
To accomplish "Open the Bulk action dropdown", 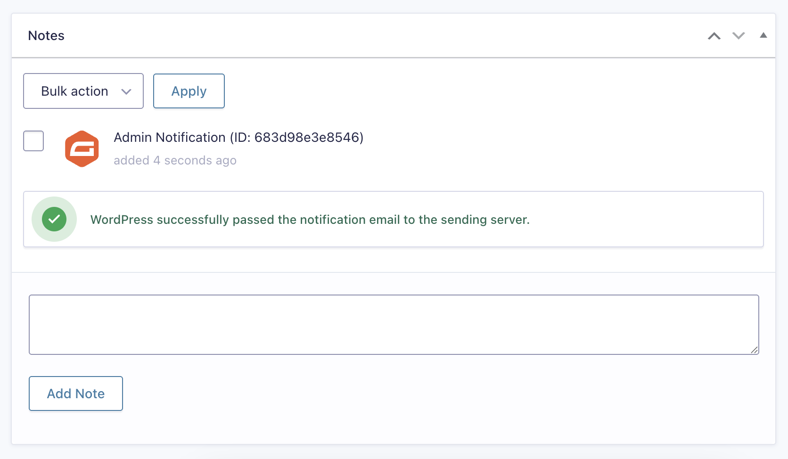I will pyautogui.click(x=83, y=91).
